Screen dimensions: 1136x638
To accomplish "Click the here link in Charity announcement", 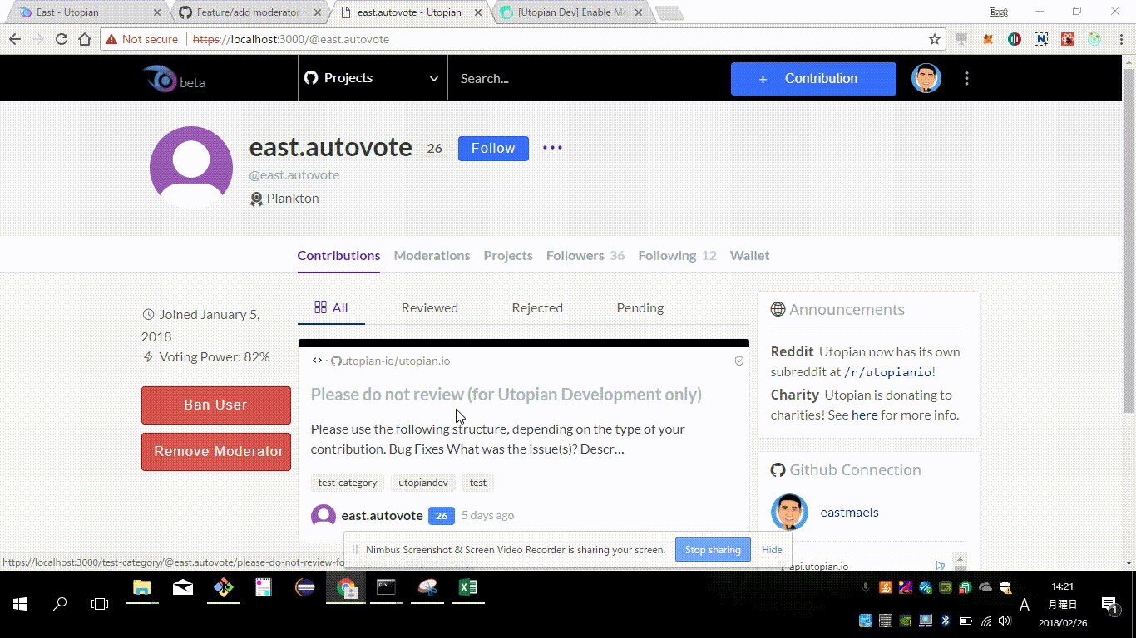I will coord(864,415).
